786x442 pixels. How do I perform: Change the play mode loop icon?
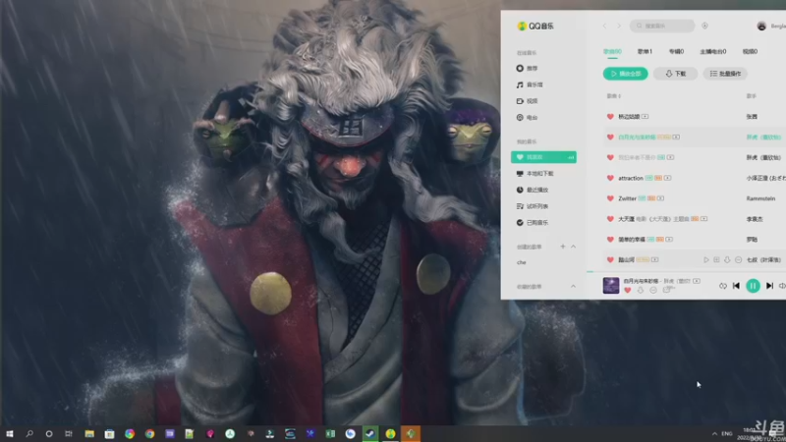(722, 286)
